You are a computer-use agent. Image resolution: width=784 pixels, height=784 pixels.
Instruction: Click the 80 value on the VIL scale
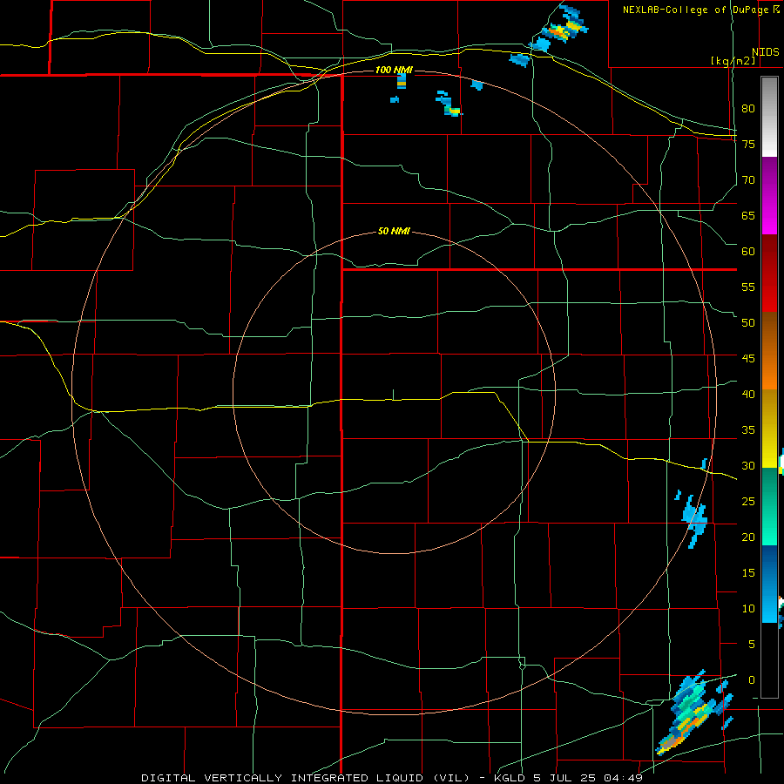748,109
